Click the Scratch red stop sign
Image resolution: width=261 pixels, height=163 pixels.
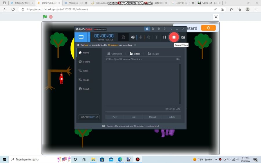pos(51,17)
